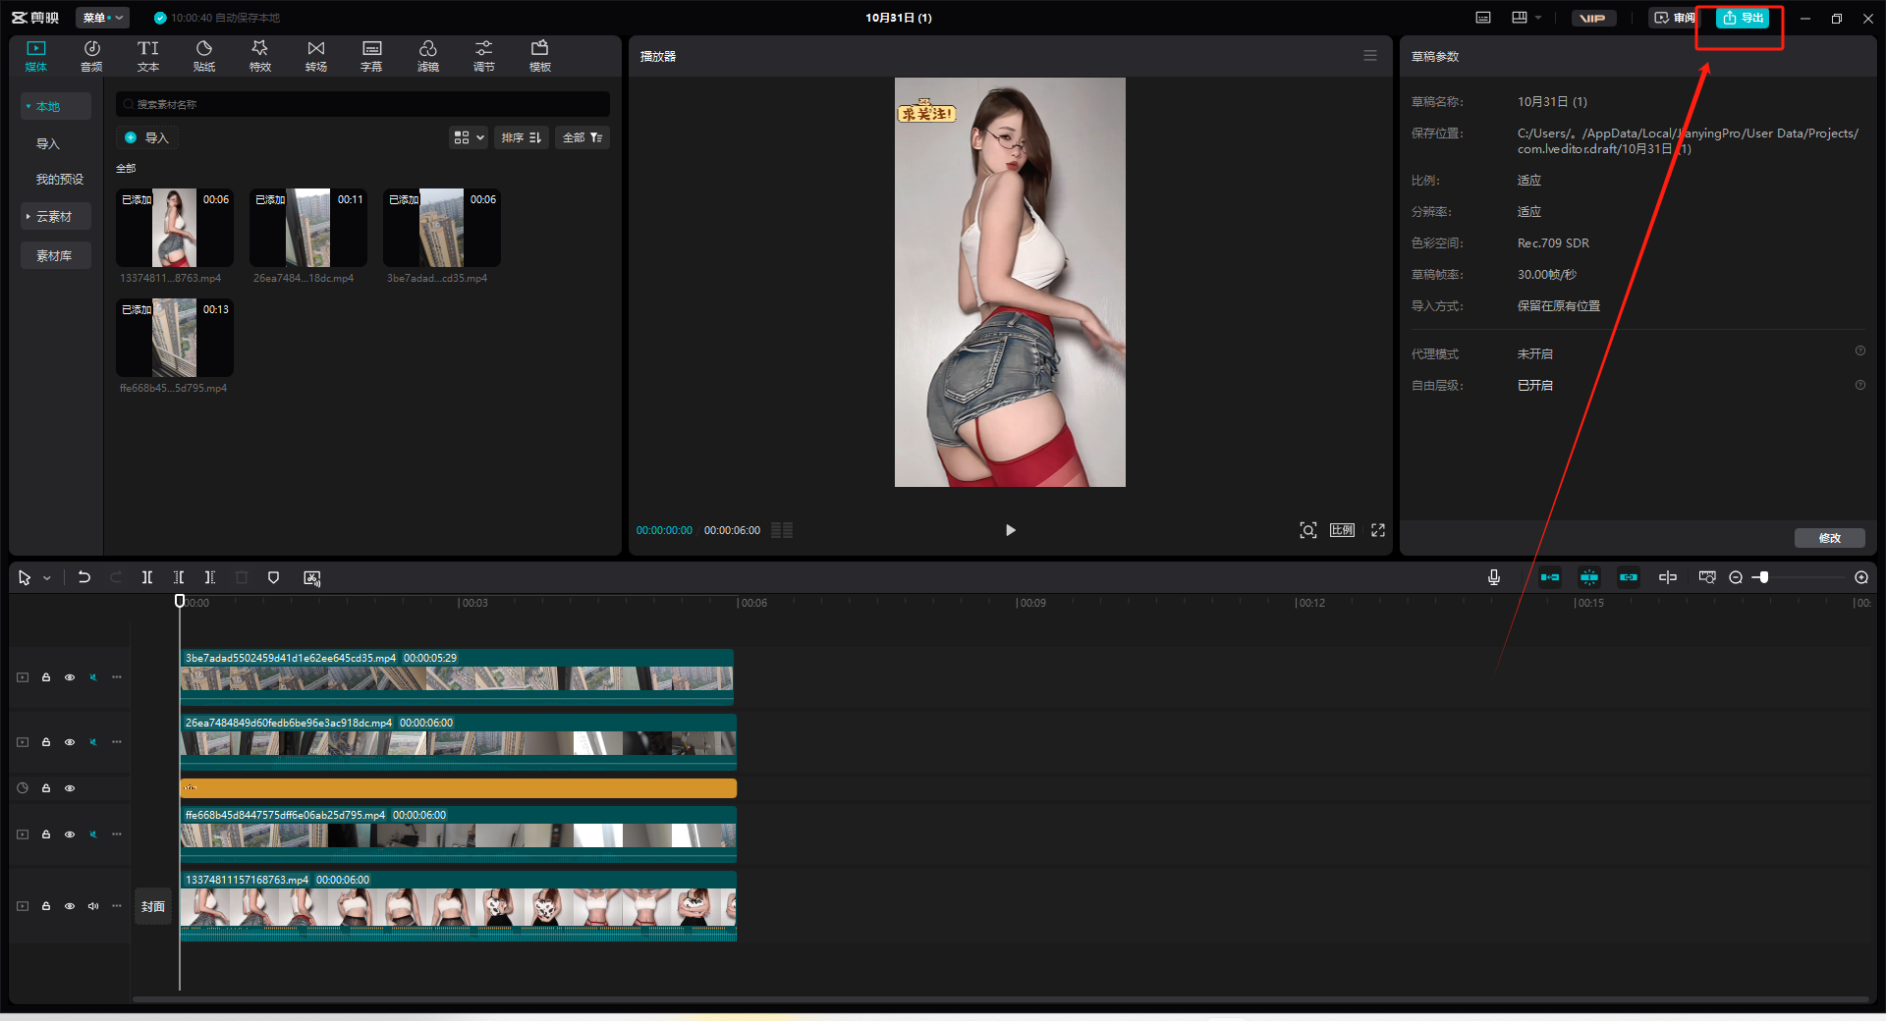The width and height of the screenshot is (1886, 1021).
Task: Open the media view mode dropdown
Action: [x=469, y=137]
